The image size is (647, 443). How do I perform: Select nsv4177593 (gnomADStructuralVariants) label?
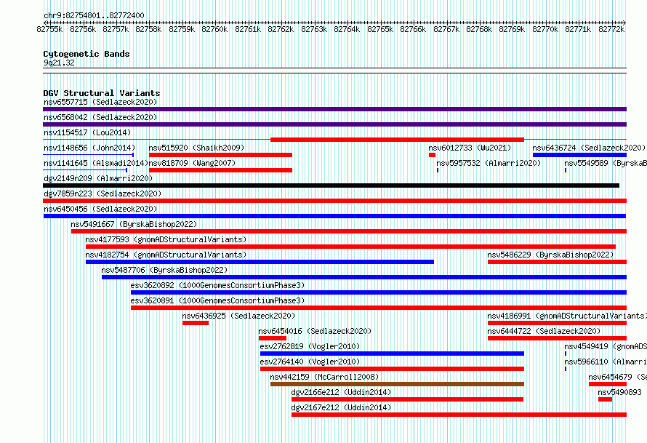click(x=166, y=239)
